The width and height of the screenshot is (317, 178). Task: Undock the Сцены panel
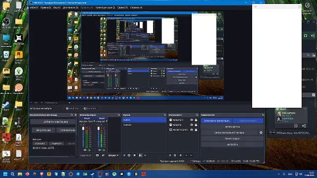165,115
